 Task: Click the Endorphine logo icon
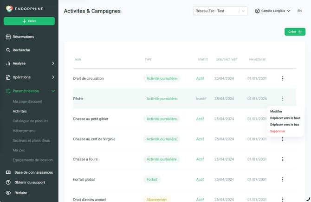pyautogui.click(x=9, y=9)
